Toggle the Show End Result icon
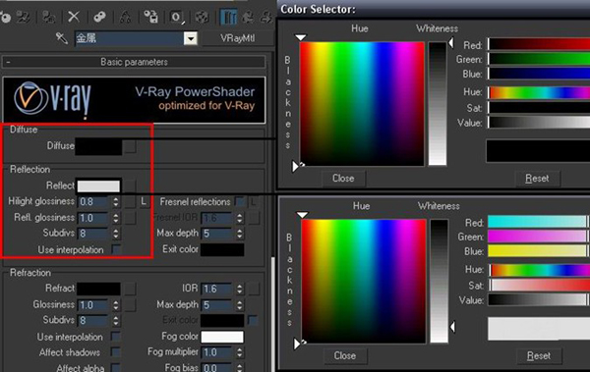This screenshot has height=372, width=590. [228, 17]
